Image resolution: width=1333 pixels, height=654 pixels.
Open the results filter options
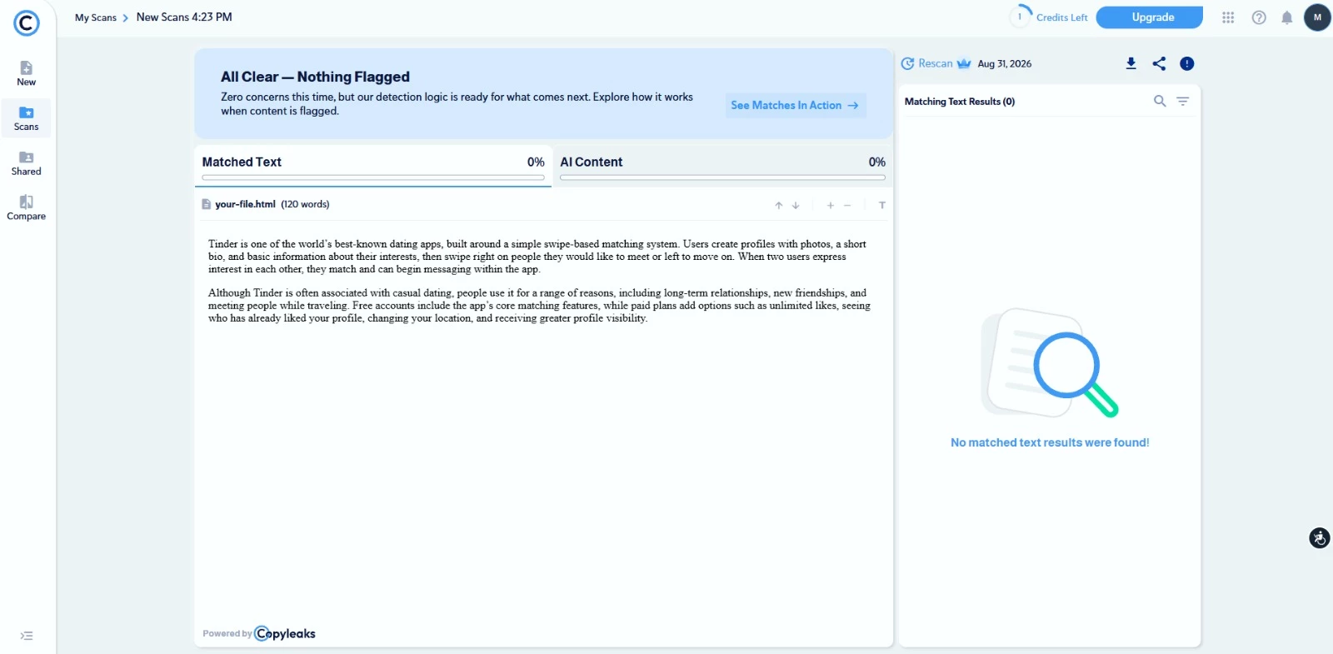click(x=1183, y=101)
